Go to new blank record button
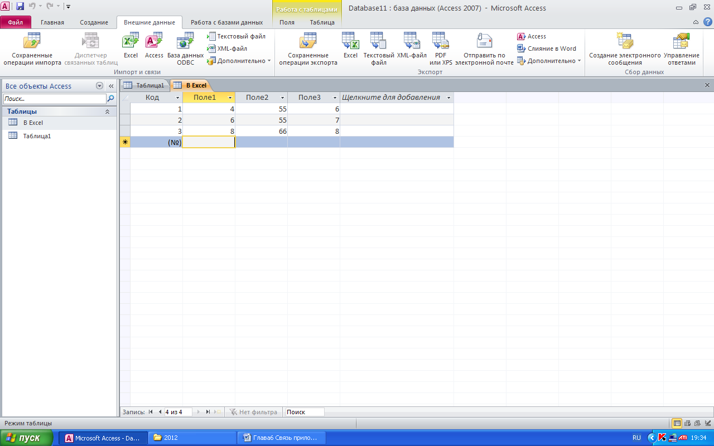This screenshot has width=714, height=446. (218, 412)
